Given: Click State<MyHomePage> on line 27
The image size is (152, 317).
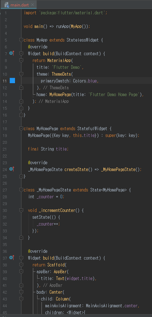Looking at the screenshot, I should coord(108,190).
